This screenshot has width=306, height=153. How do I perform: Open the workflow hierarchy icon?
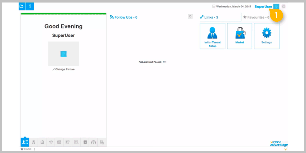[34, 142]
